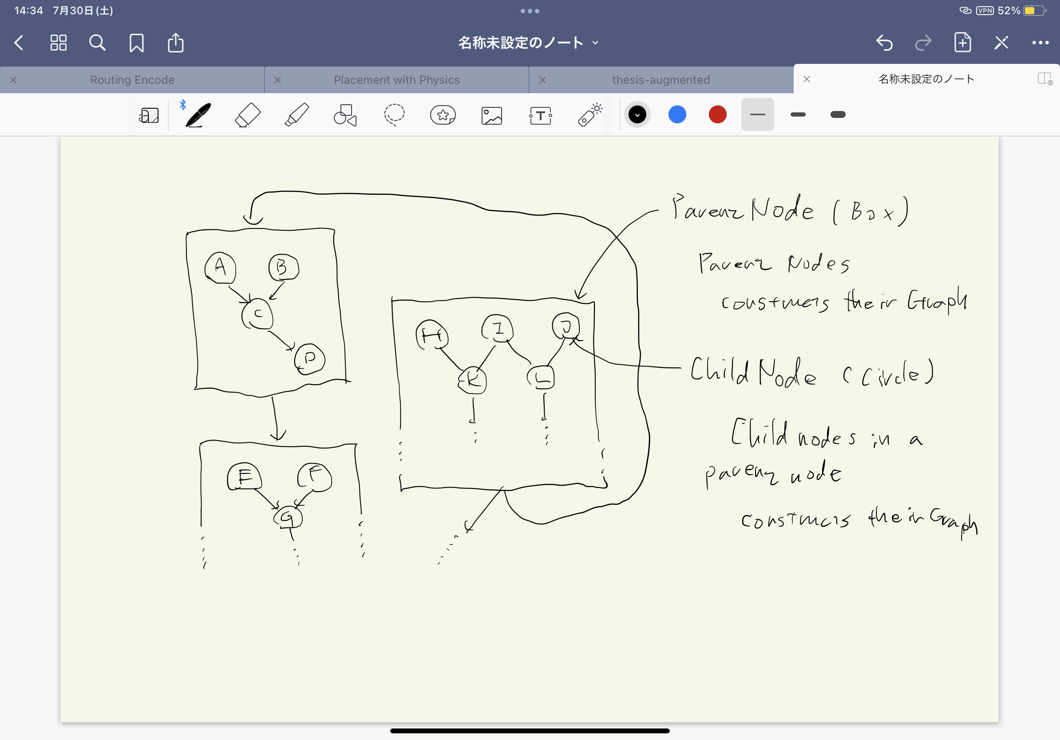Switch to the Routing Encode tab

[x=132, y=80]
